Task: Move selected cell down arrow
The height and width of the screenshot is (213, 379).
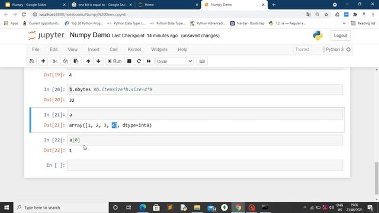Action: 98,62
